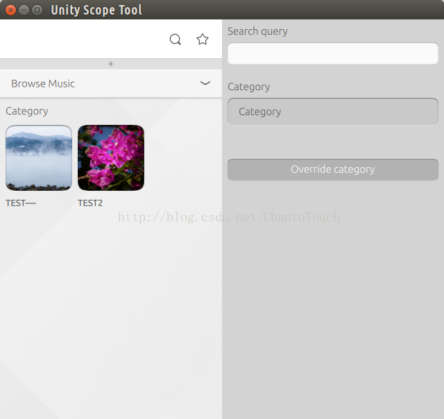Click the magnifier search icon

click(176, 40)
